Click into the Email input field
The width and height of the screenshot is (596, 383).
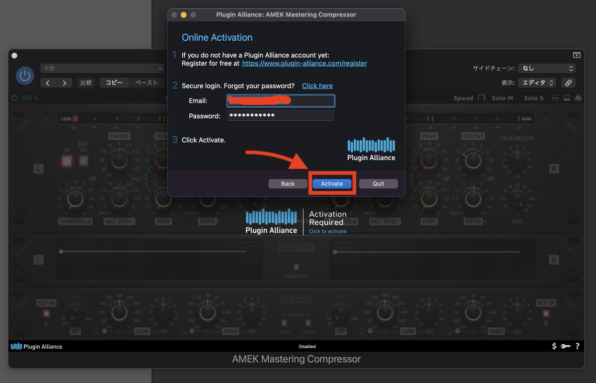pyautogui.click(x=281, y=101)
